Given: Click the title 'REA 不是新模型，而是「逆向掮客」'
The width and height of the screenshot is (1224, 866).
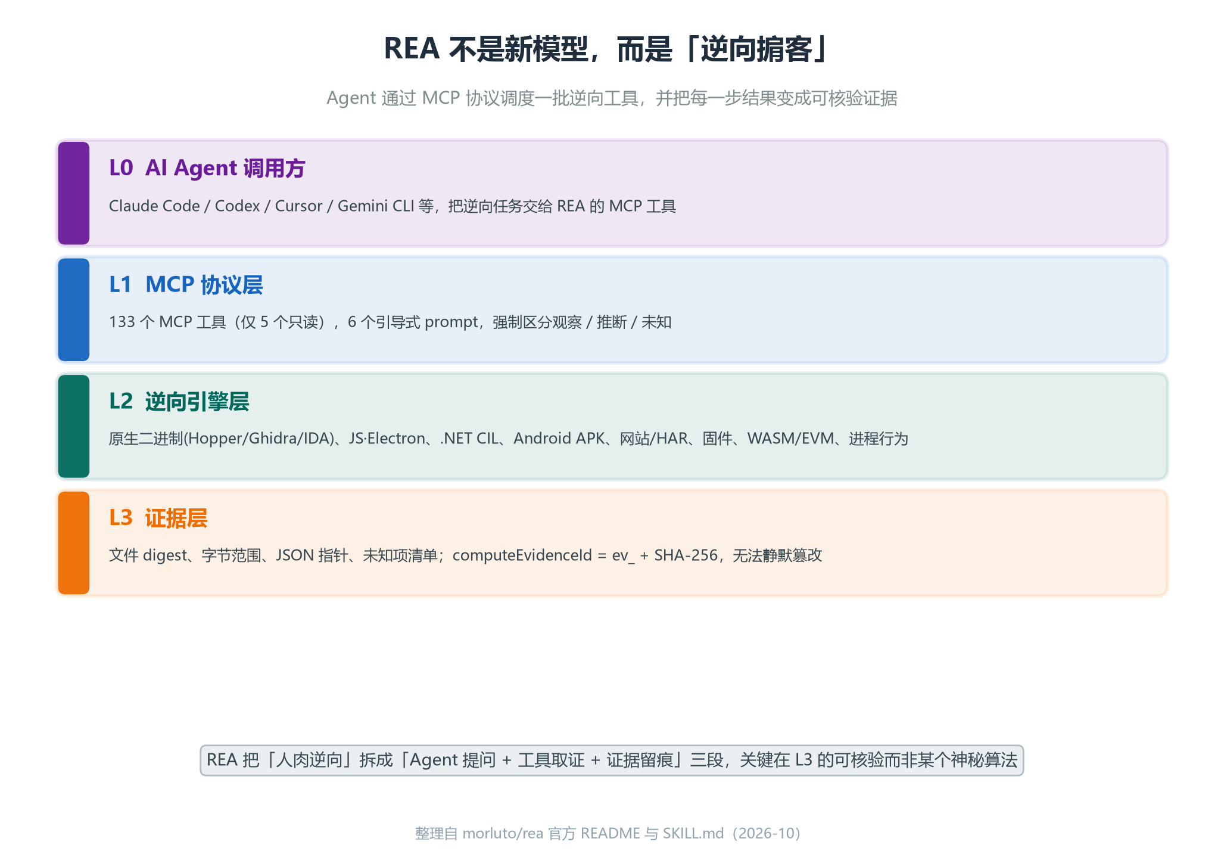Looking at the screenshot, I should tap(606, 49).
